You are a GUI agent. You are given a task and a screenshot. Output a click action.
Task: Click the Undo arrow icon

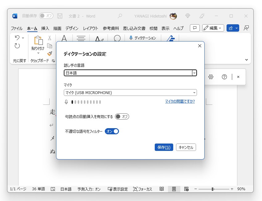[17, 37]
